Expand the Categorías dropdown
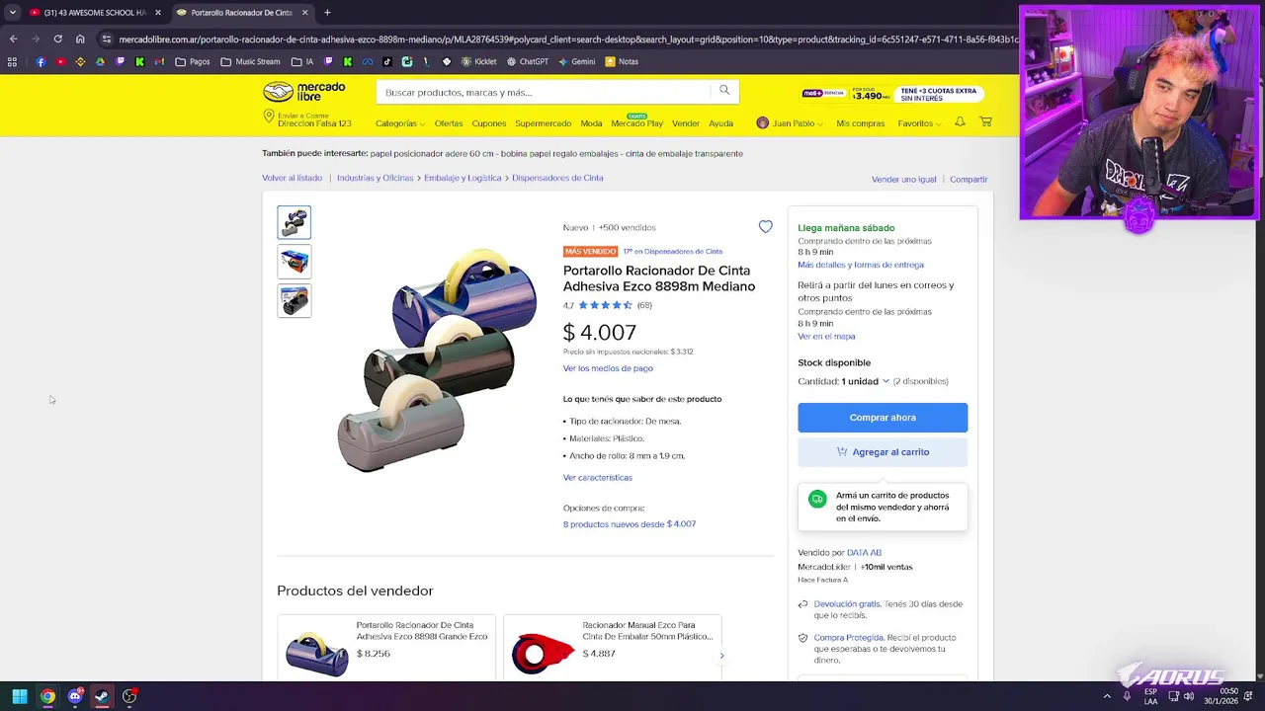The width and height of the screenshot is (1265, 711). tap(400, 123)
